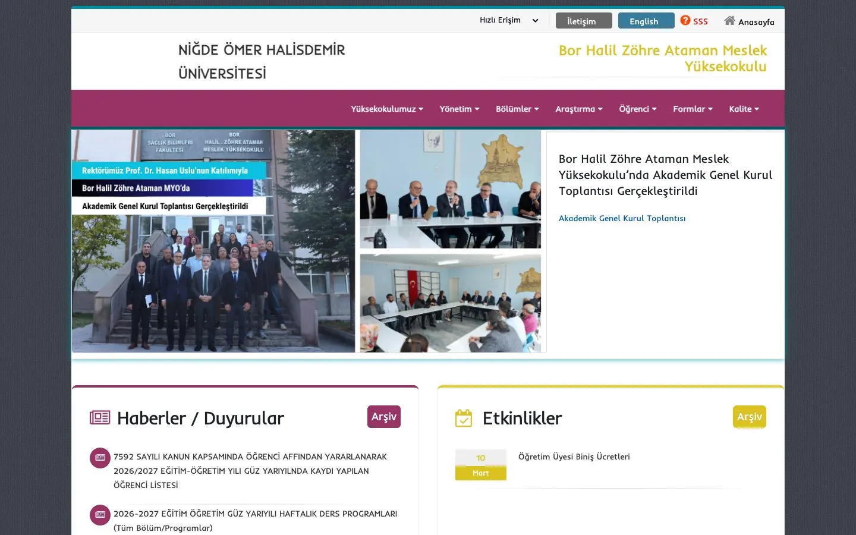Screen dimensions: 856x535
Task: Click the slider photo of the meeting room with the flag
Action: pyautogui.click(x=451, y=303)
